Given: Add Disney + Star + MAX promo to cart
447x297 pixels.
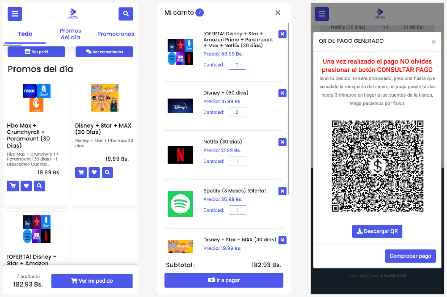Looking at the screenshot, I should (81, 173).
